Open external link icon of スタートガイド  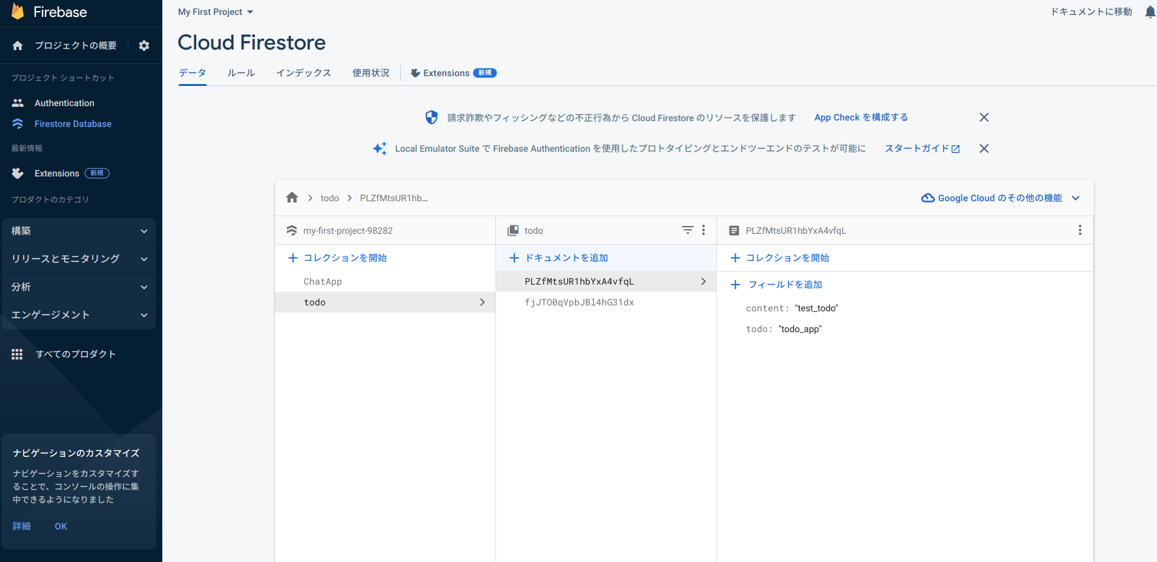coord(956,149)
